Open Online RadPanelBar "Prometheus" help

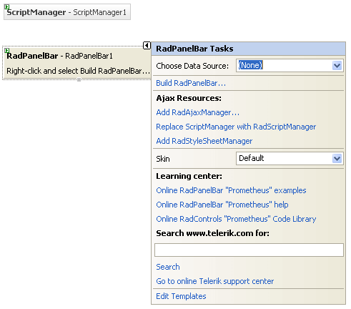click(222, 205)
